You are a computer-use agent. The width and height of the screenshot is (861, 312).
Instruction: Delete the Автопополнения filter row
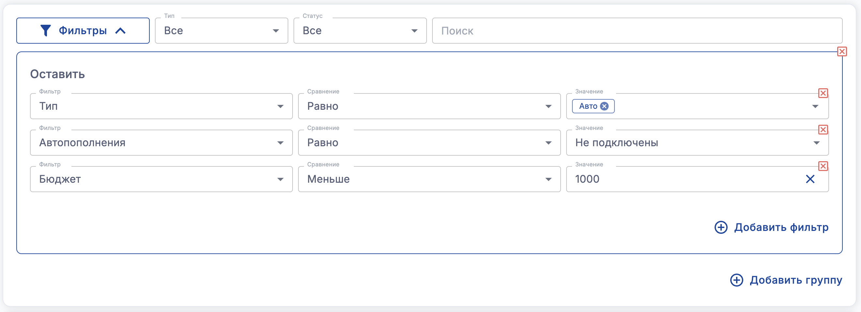click(x=823, y=130)
